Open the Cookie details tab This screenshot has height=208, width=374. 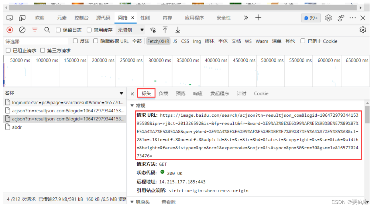pos(261,93)
